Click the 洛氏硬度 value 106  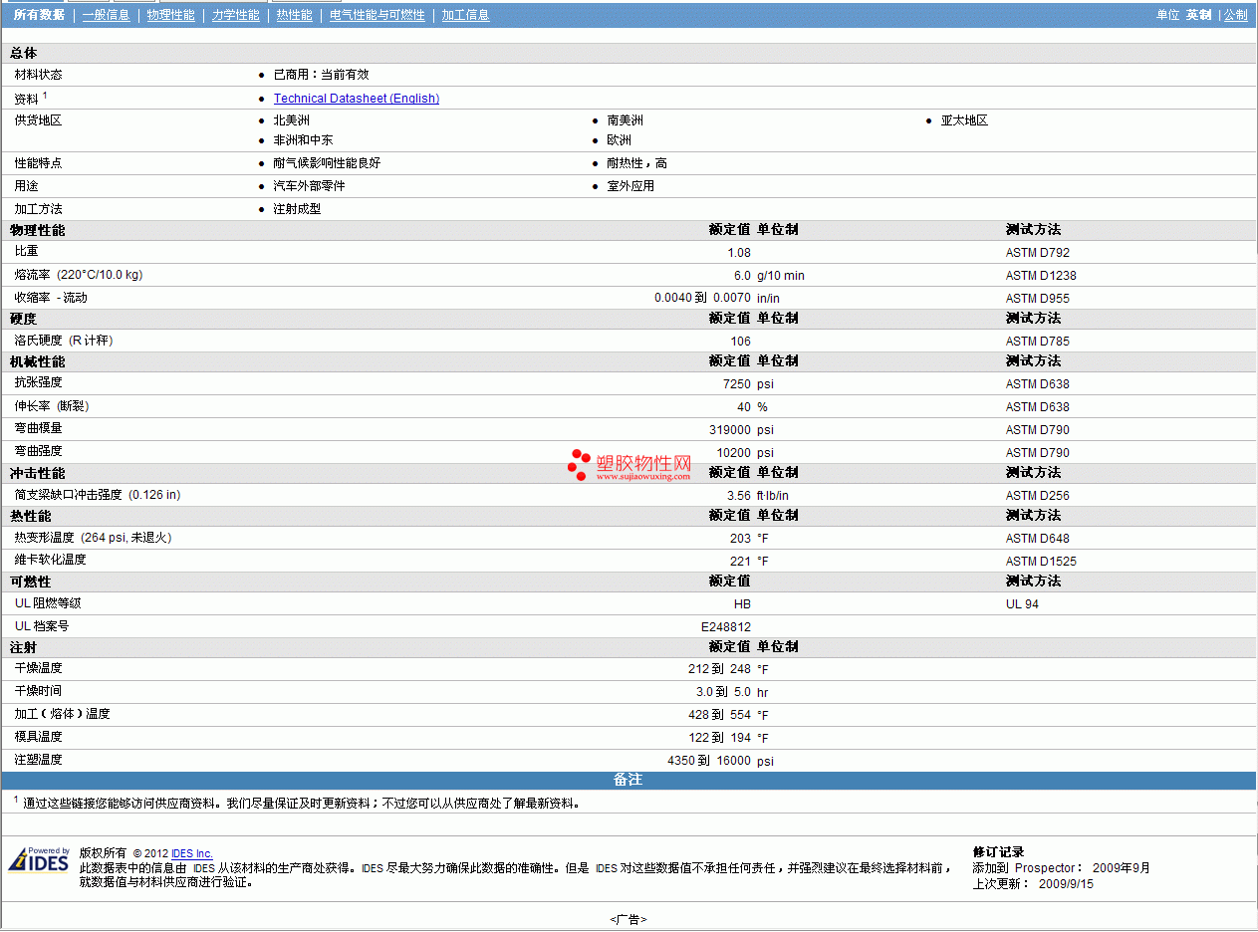click(x=741, y=342)
